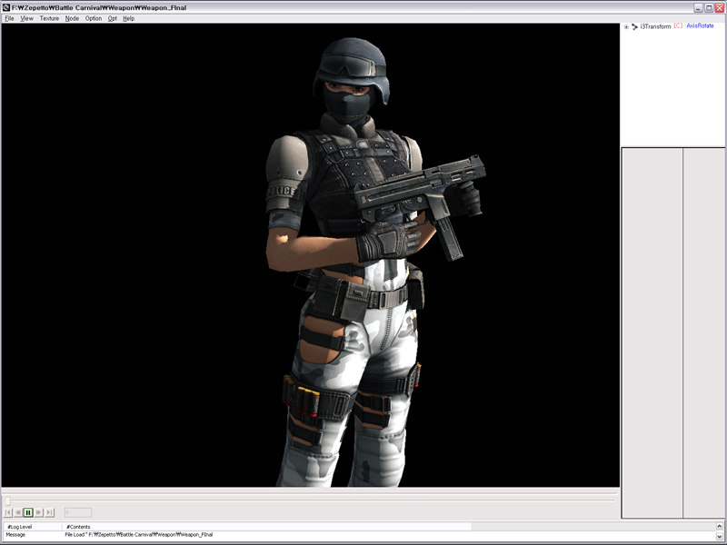Open the File menu

(9, 18)
